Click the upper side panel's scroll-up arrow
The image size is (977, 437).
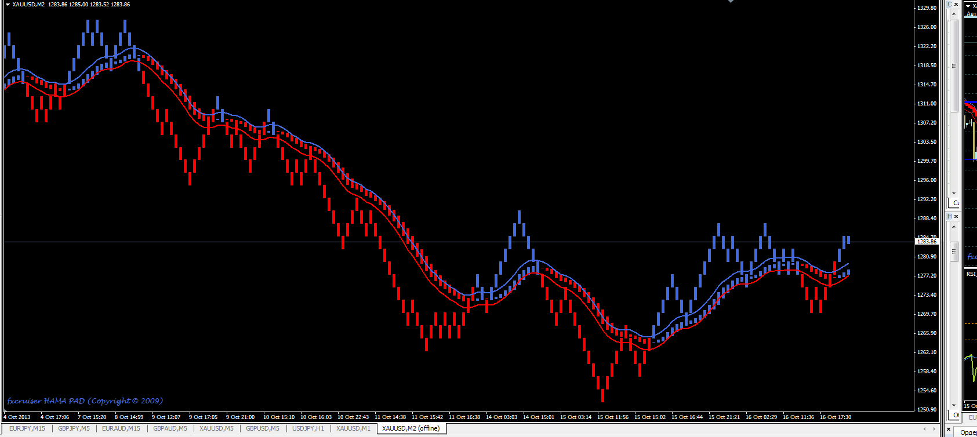tap(953, 14)
